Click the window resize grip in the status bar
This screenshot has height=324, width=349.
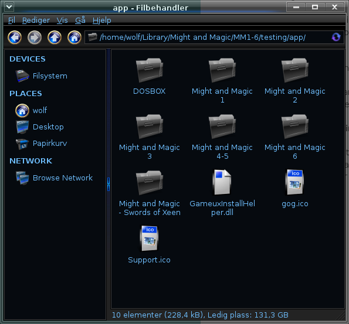coord(340,316)
